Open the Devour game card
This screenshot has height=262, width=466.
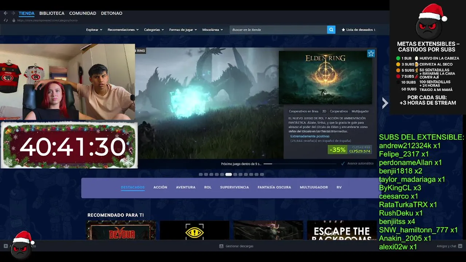click(x=121, y=230)
